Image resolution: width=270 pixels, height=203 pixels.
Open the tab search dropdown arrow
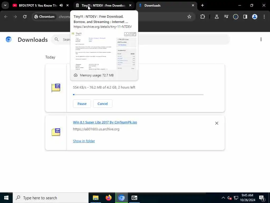(5, 5)
